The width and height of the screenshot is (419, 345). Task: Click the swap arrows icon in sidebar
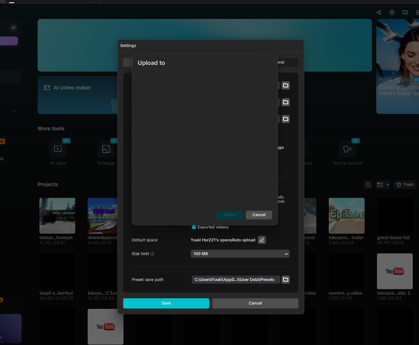click(x=14, y=28)
